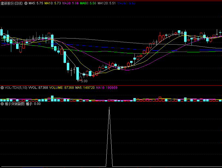Screen dimensions: 222x168
Task: Click the volume MA5: 149720 value
Action: [85, 88]
